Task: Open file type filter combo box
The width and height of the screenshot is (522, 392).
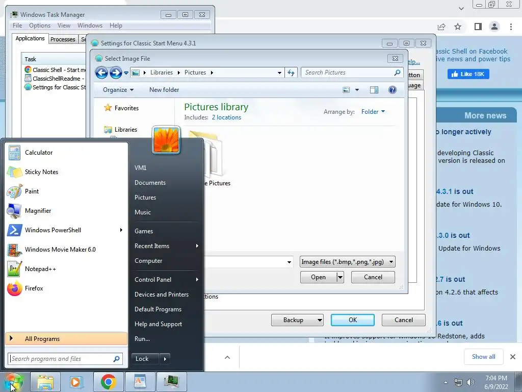Action: click(x=347, y=262)
